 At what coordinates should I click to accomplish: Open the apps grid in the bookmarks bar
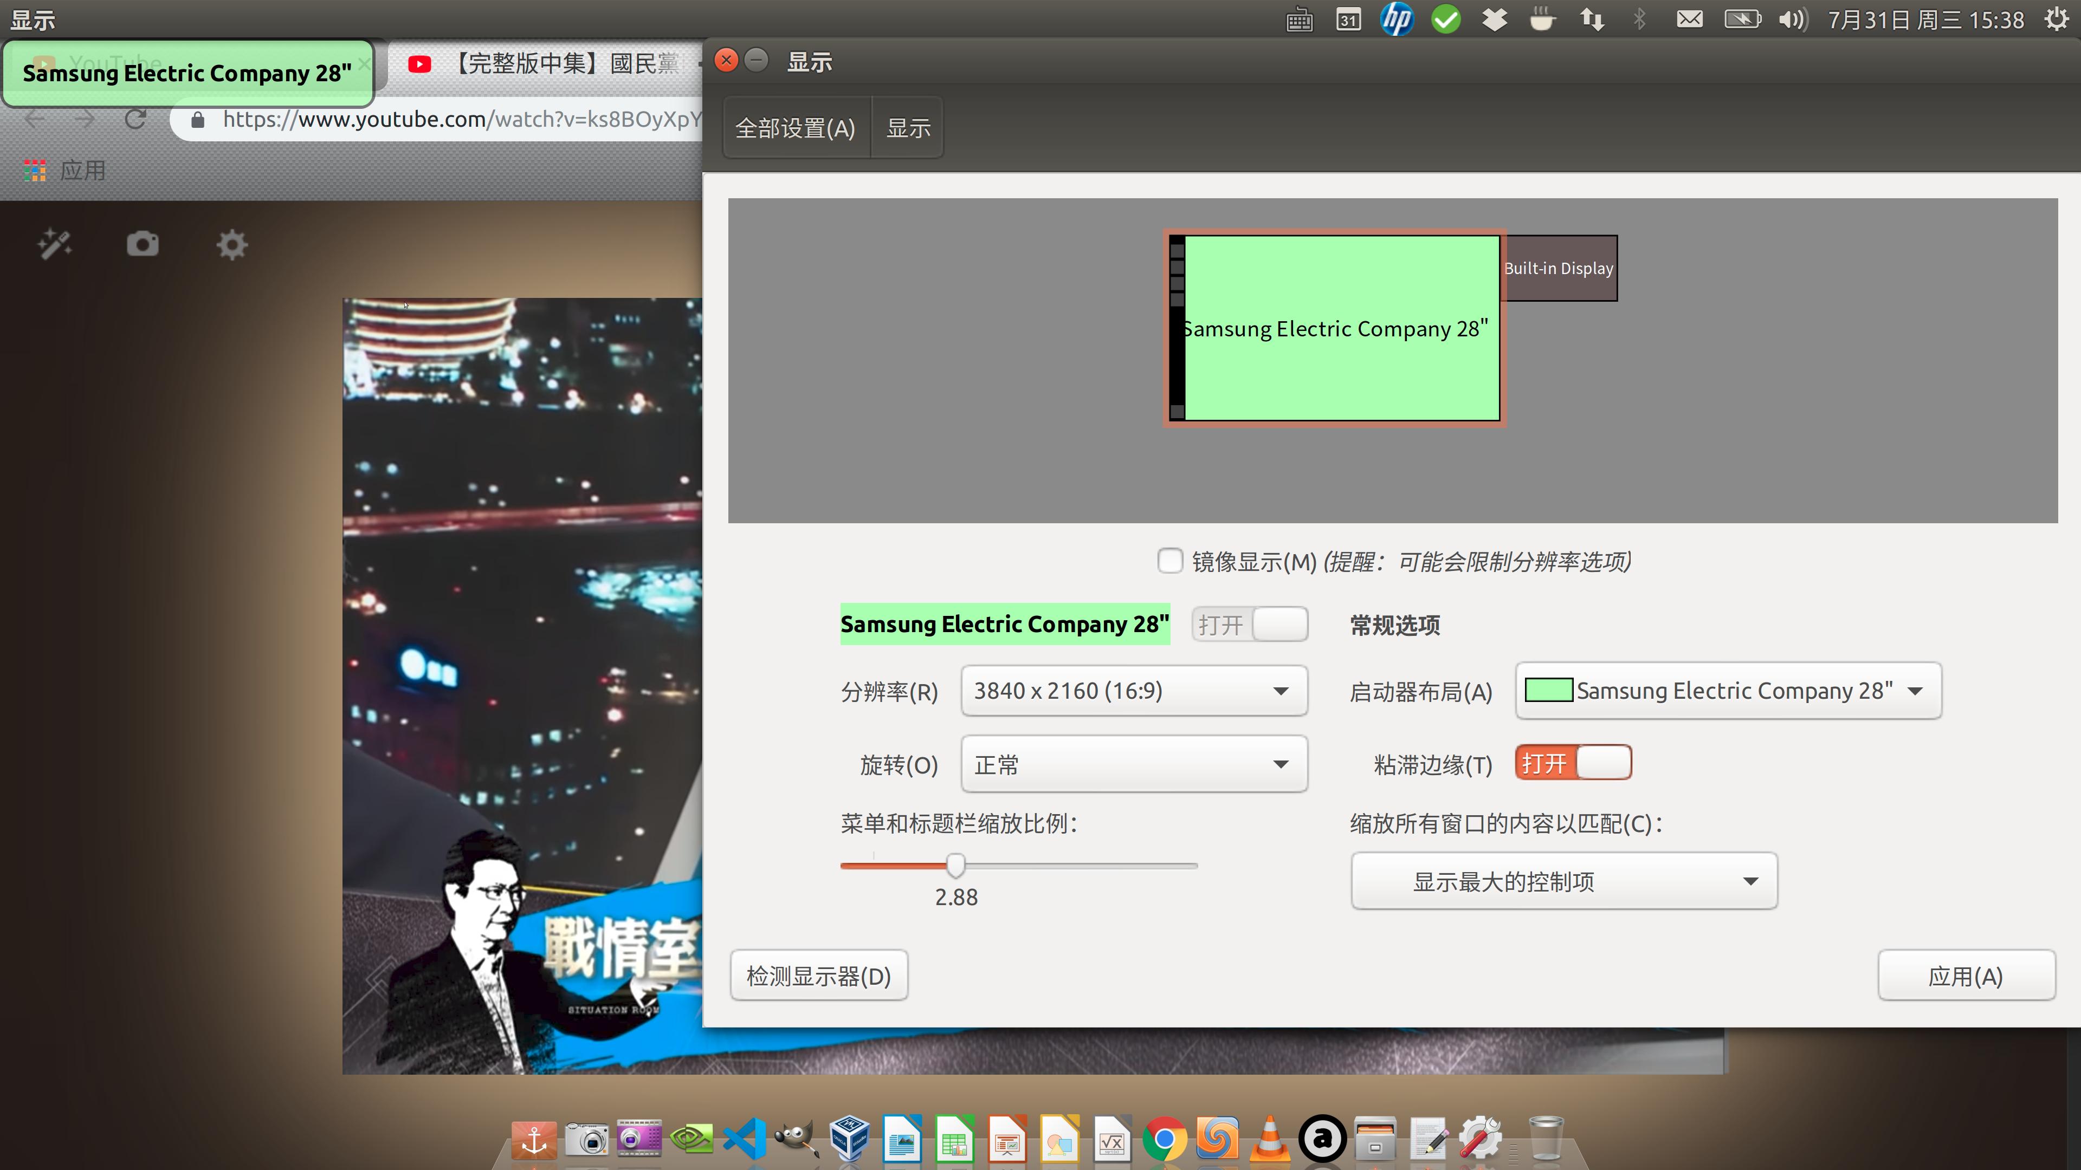click(35, 171)
